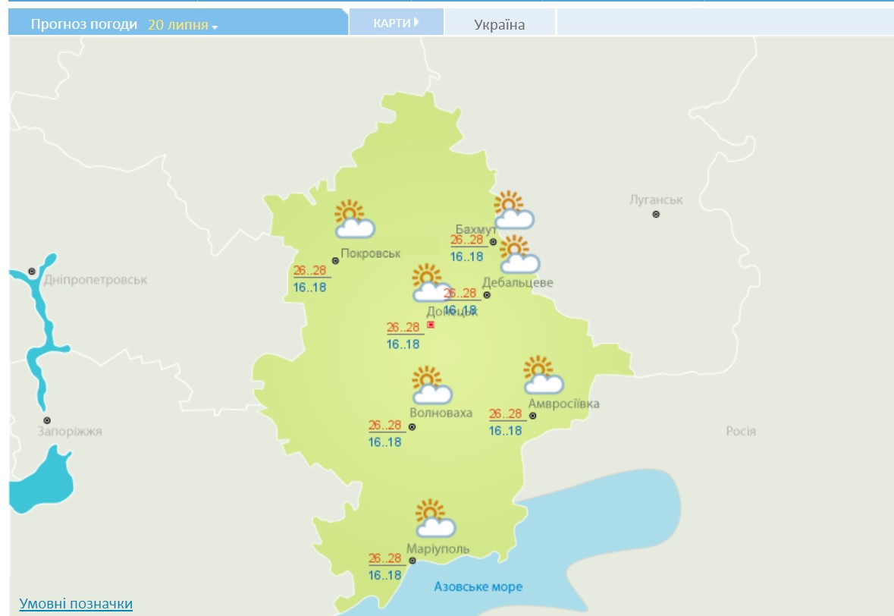Select the Бахмут city label

point(475,229)
